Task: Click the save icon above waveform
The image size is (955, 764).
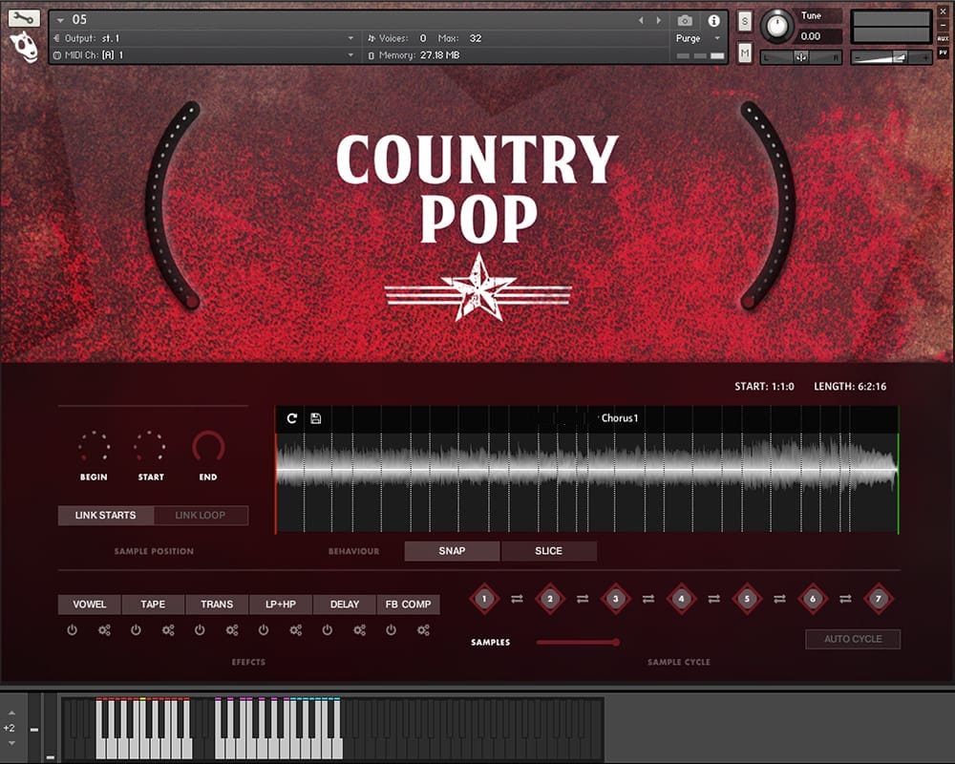Action: [x=316, y=418]
